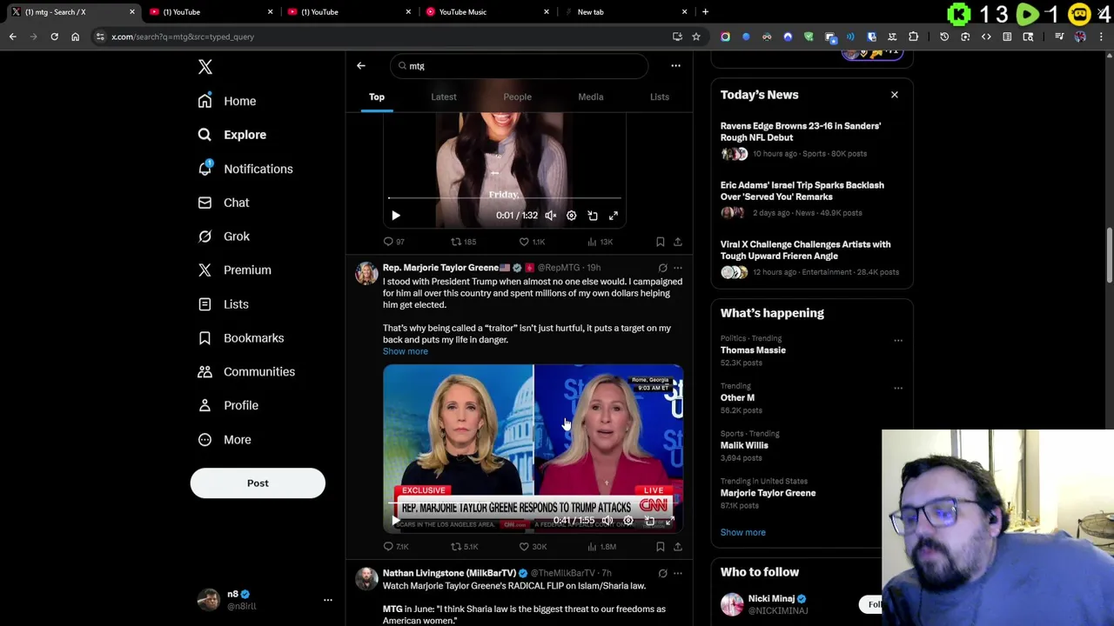Viewport: 1114px width, 626px height.
Task: Switch to the People tab
Action: (x=517, y=97)
